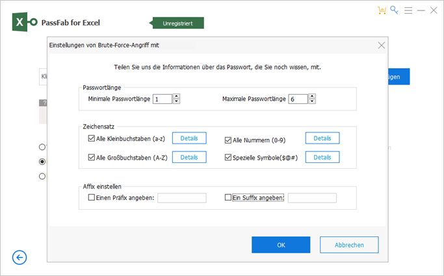Uncheck Alle Kleinbuchstaben (a-z)
The image size is (444, 276).
(x=91, y=138)
